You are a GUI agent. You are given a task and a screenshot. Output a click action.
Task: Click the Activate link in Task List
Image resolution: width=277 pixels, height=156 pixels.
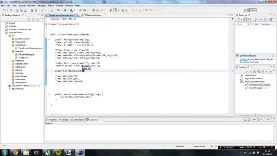pyautogui.click(x=267, y=24)
